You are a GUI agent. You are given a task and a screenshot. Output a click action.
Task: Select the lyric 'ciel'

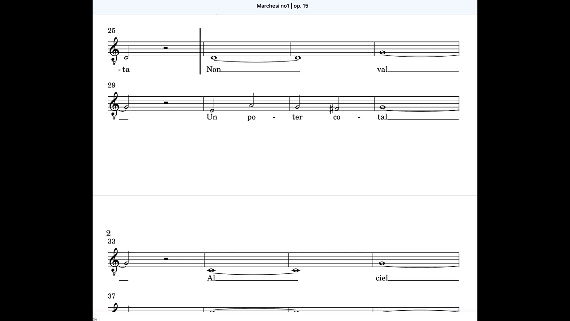tap(382, 278)
